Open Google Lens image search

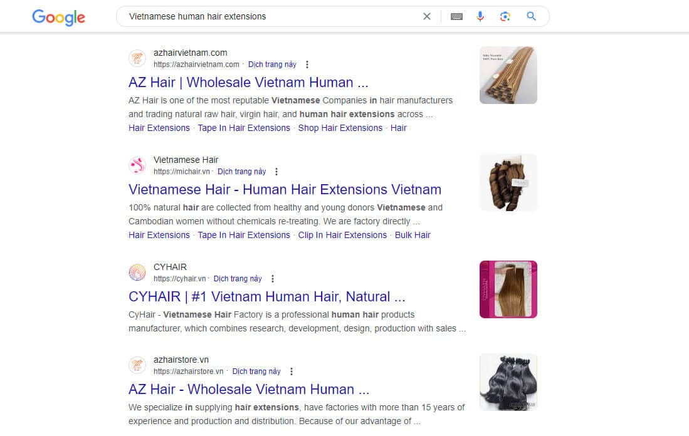coord(505,16)
